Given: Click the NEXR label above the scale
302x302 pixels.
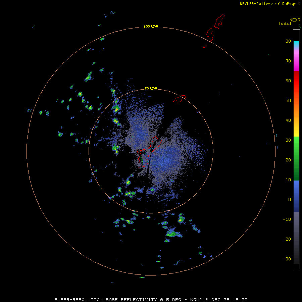Looking at the screenshot, I should (295, 20).
